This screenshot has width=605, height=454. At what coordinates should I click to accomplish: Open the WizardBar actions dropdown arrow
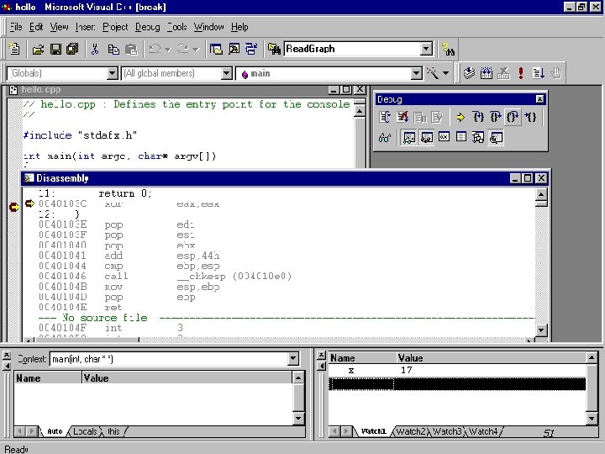click(x=445, y=73)
